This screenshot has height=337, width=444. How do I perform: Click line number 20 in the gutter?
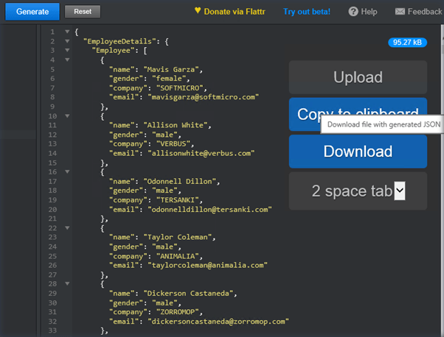52,210
